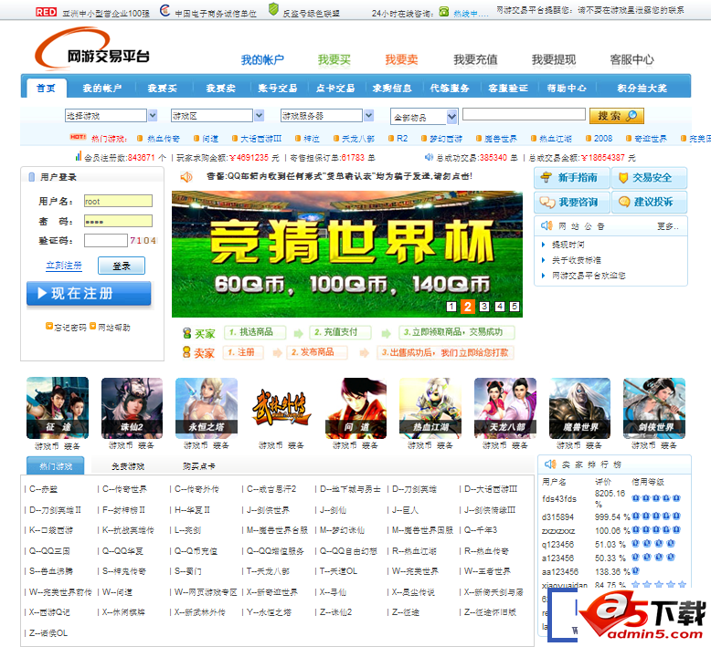Expand the 全部物品 dropdown
This screenshot has height=647, width=711.
(451, 117)
